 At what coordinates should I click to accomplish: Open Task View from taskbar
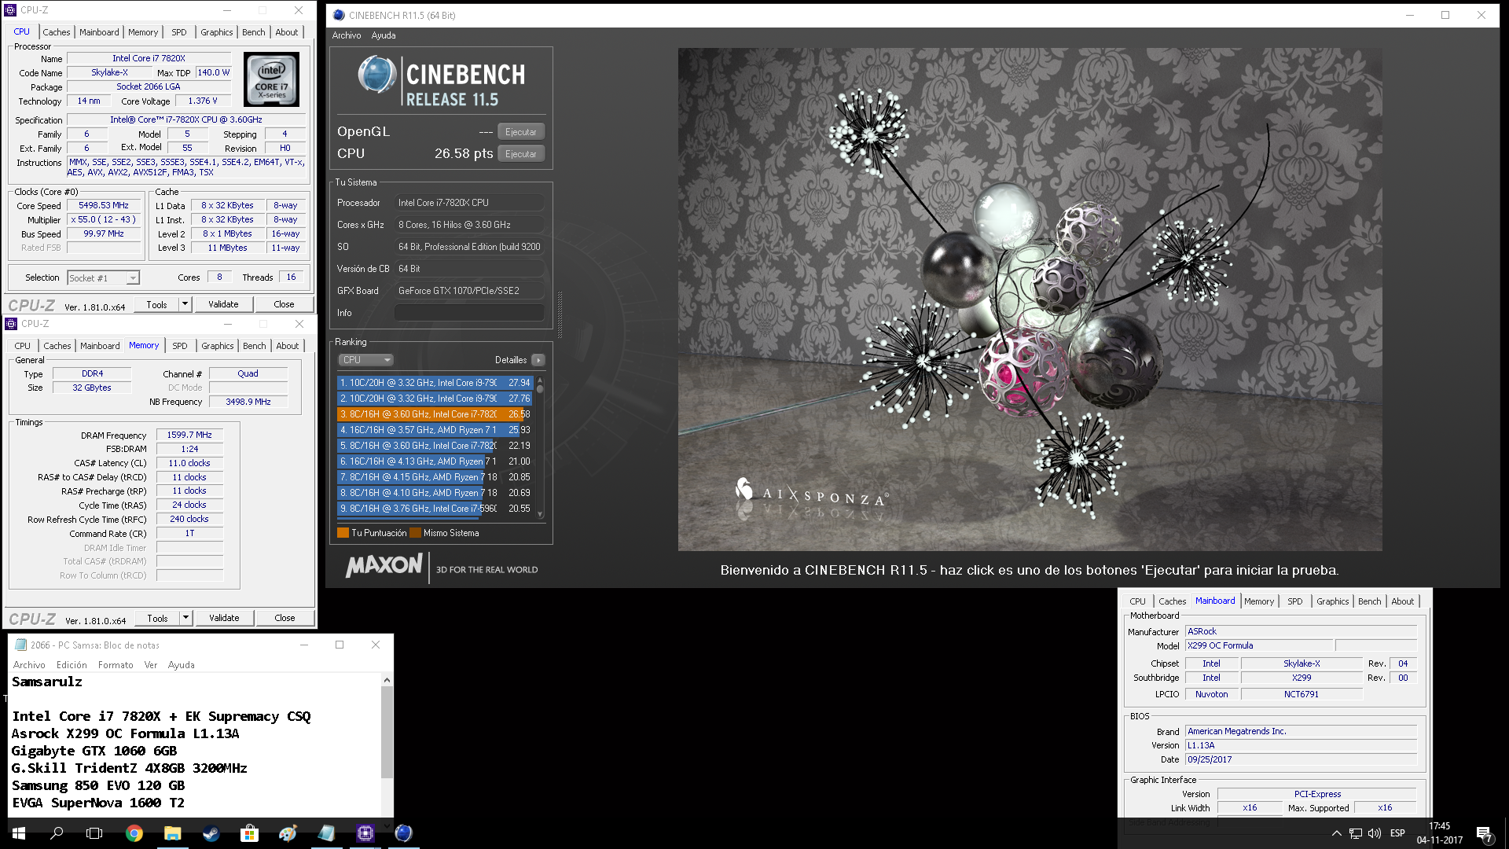(x=94, y=833)
